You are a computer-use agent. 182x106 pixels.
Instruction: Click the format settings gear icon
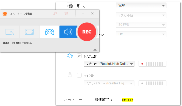(x=70, y=5)
